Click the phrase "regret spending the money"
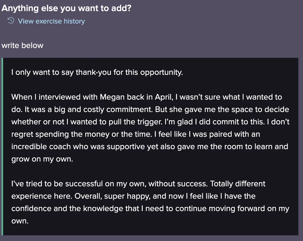 coord(59,134)
